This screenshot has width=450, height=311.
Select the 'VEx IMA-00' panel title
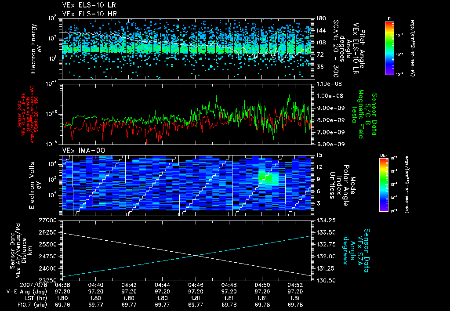pos(83,150)
